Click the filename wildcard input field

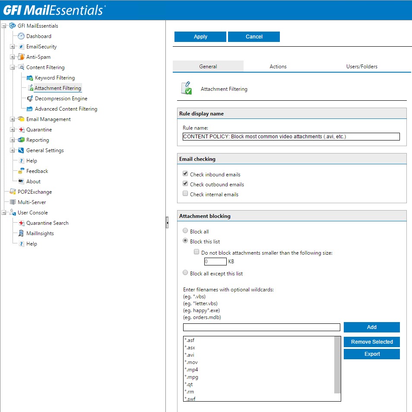[x=261, y=327]
